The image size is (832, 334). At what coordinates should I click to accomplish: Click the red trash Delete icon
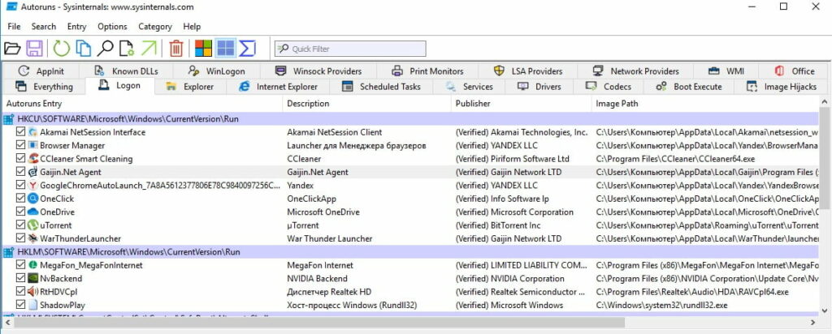(x=176, y=49)
